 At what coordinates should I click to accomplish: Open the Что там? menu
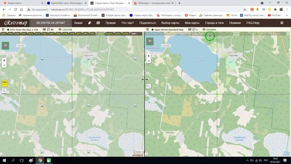(x=127, y=23)
